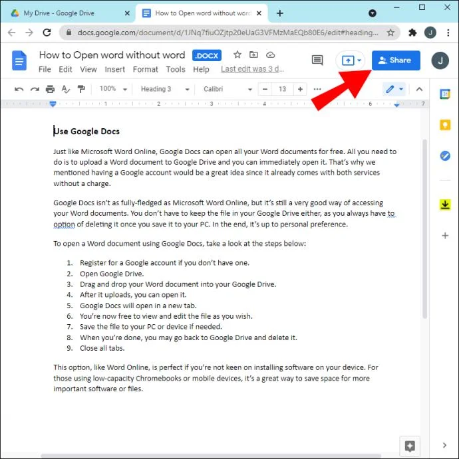The image size is (459, 459).
Task: Open Chrome three-dot menu
Action: coord(448,33)
